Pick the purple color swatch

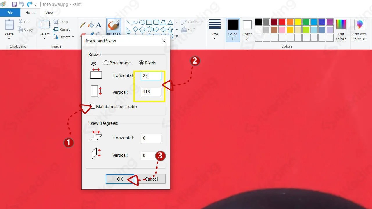(x=330, y=22)
